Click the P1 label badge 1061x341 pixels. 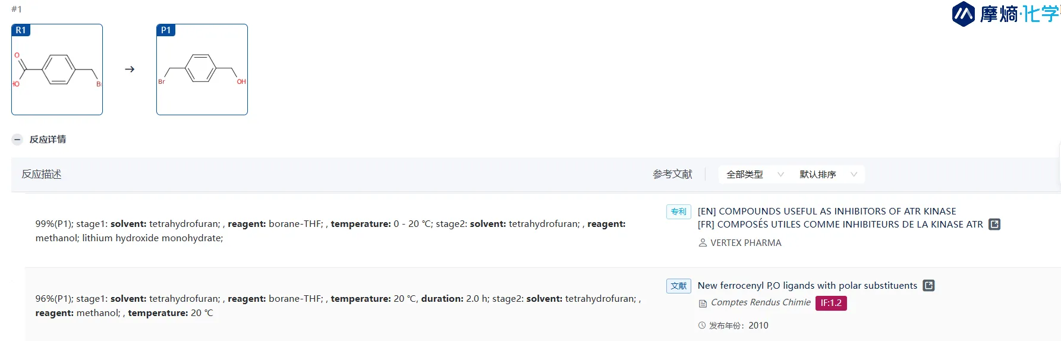166,30
